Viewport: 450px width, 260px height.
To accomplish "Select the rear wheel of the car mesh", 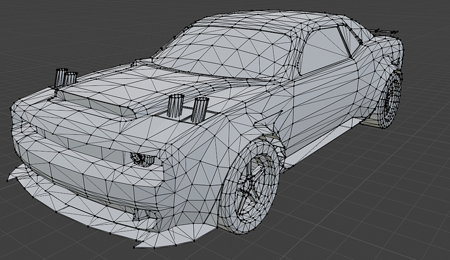I will [390, 100].
